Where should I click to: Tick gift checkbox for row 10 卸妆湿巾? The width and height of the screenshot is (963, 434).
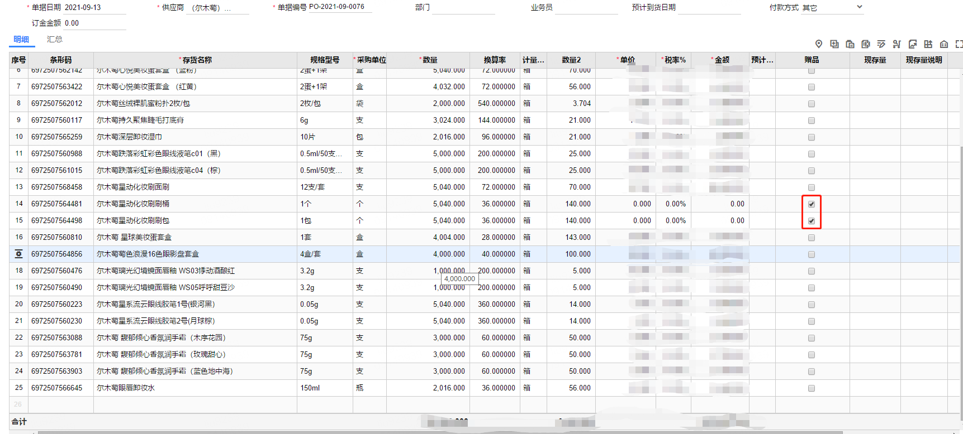pos(812,137)
